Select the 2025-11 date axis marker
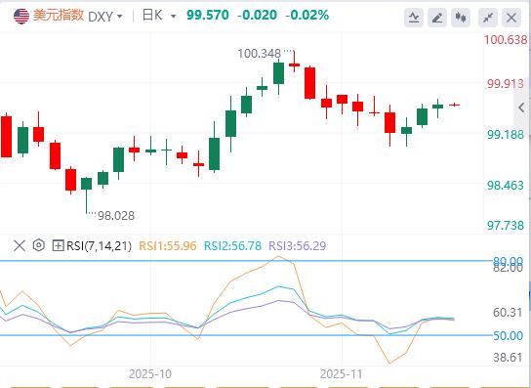531x388 pixels. point(342,374)
